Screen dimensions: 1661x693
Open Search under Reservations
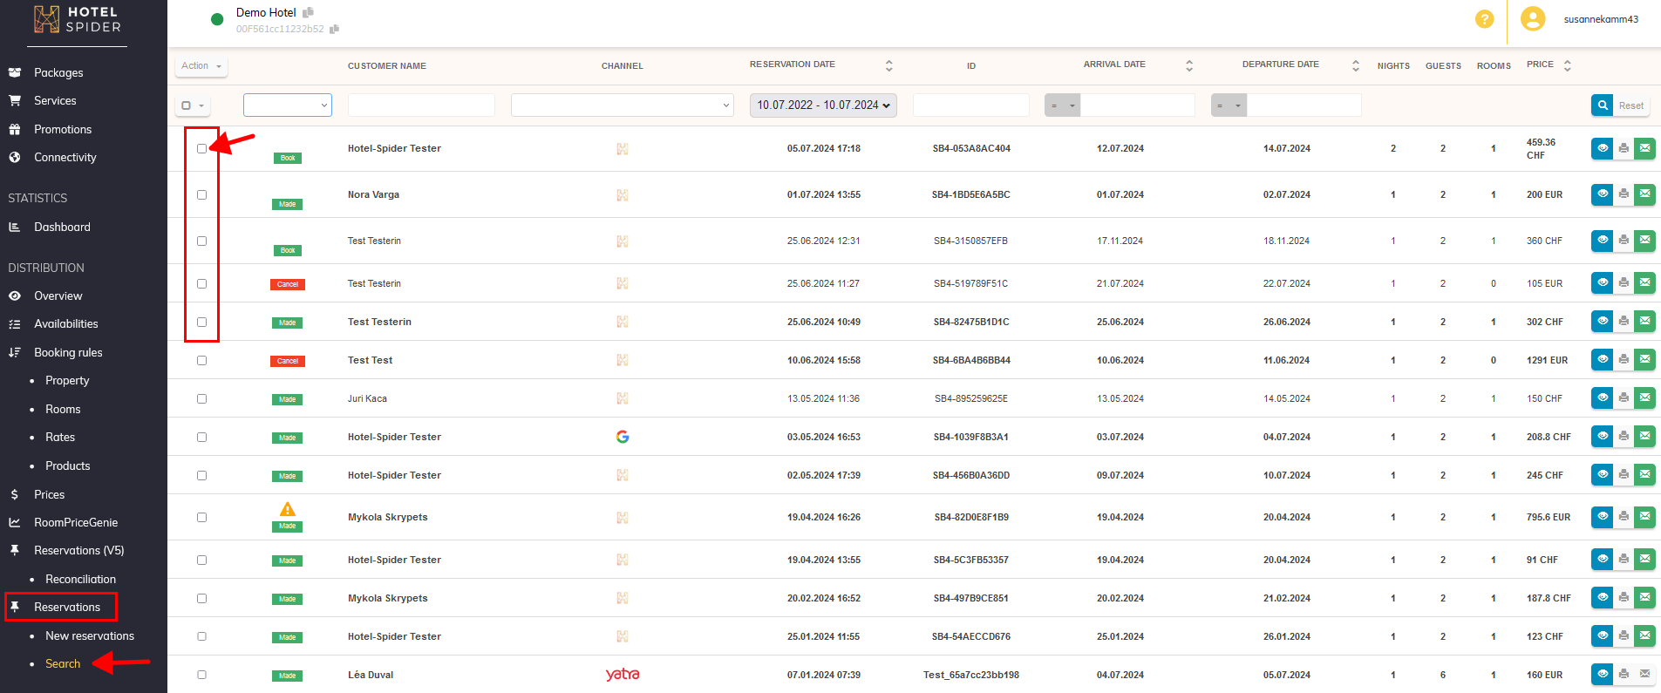[x=63, y=663]
